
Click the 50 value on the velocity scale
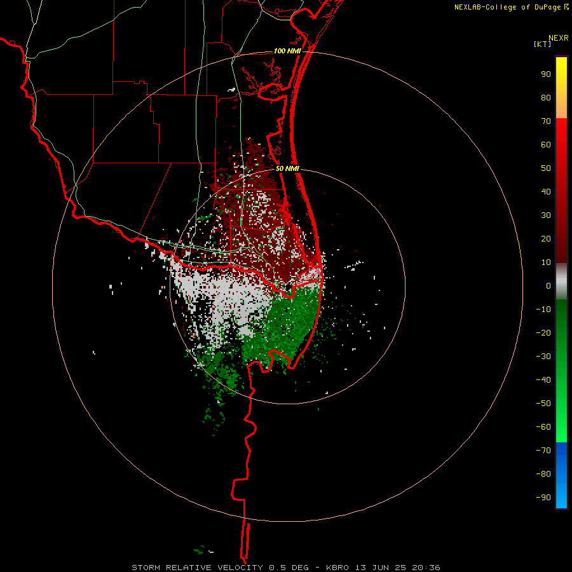click(x=546, y=168)
